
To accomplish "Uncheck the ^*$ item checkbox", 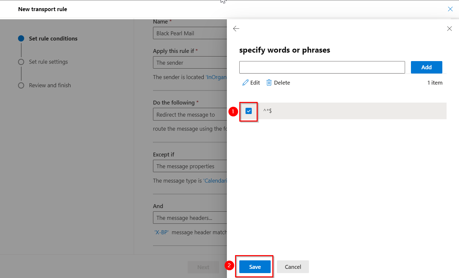I will click(249, 111).
